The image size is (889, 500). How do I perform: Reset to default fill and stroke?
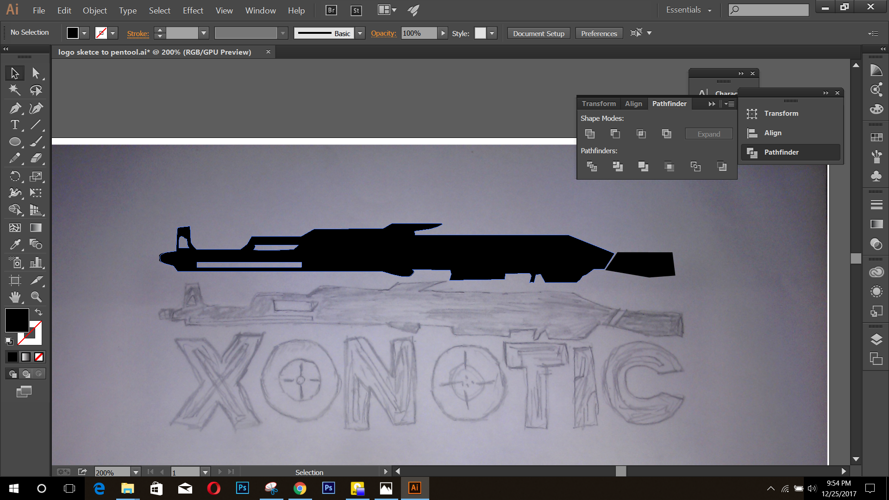pyautogui.click(x=9, y=341)
